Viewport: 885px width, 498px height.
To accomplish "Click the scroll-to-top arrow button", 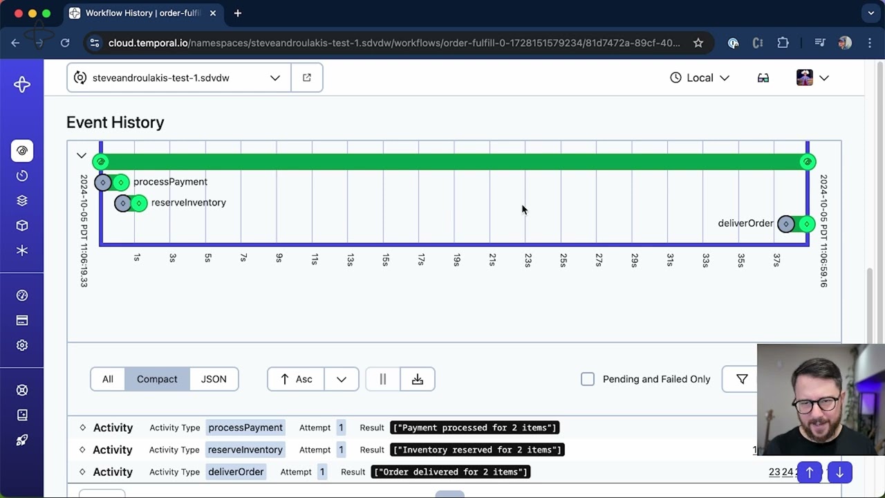I will (810, 472).
